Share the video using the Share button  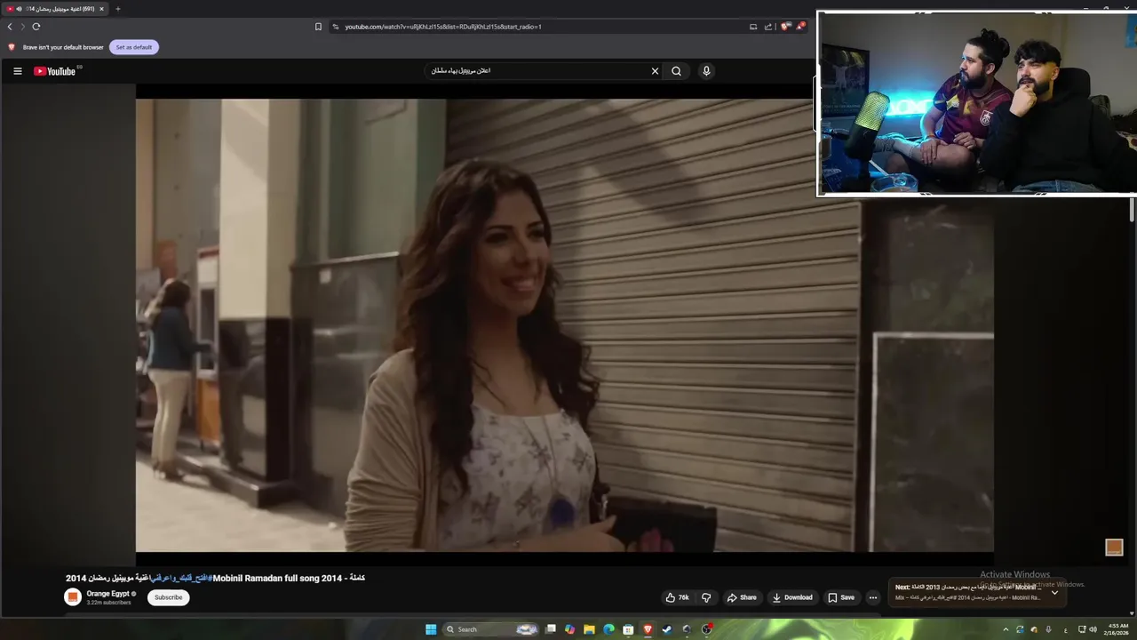(742, 597)
